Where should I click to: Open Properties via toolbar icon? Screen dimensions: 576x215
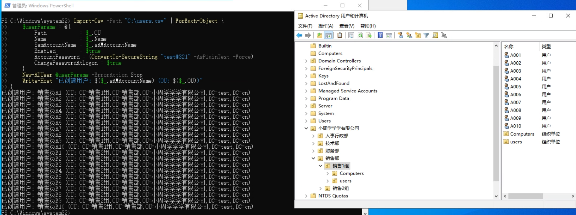point(351,35)
